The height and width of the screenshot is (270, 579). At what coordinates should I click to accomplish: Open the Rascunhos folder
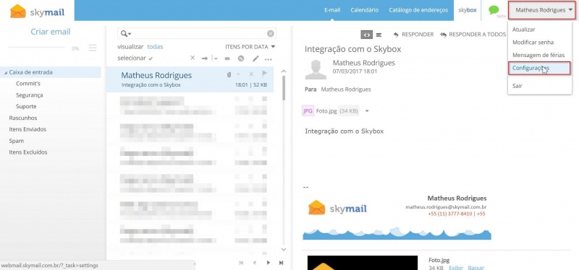(x=23, y=118)
